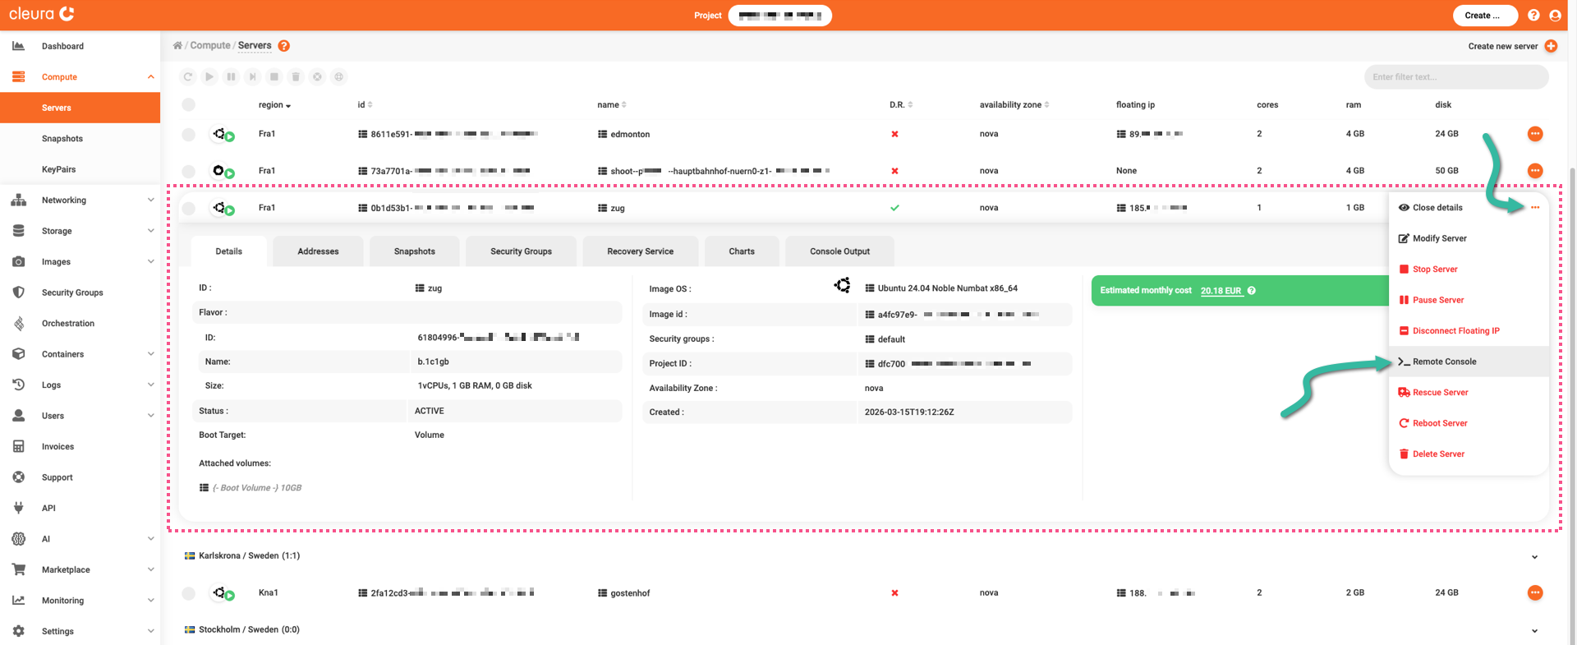Choose Disconnect Floating IP from the menu
The image size is (1577, 645).
[1469, 331]
